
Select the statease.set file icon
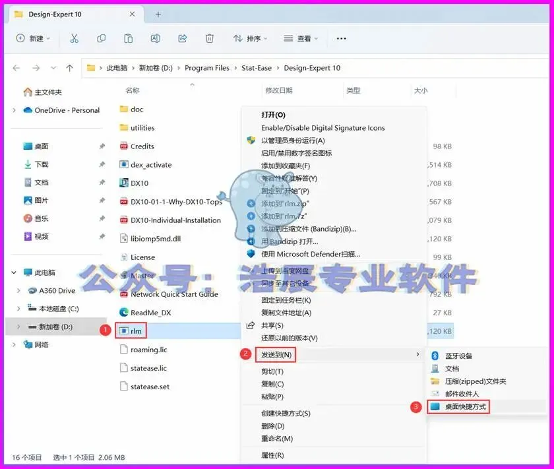tap(124, 386)
